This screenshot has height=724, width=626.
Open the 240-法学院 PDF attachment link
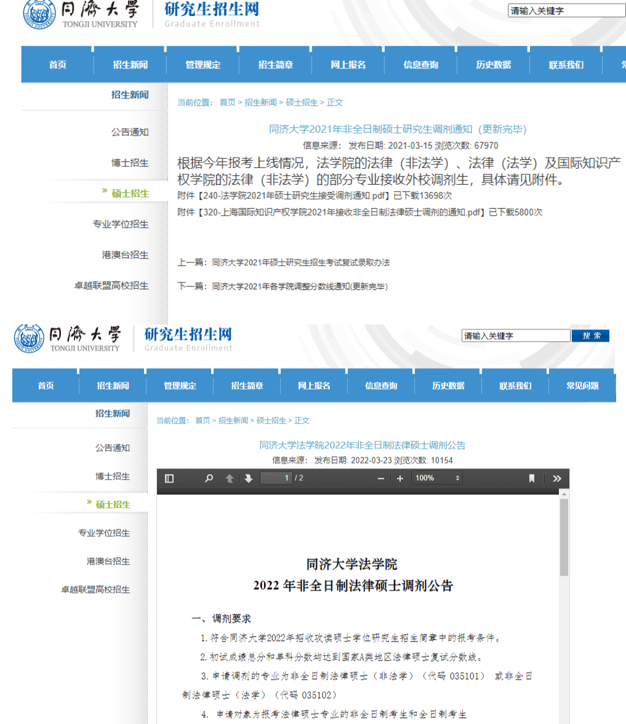pos(284,196)
